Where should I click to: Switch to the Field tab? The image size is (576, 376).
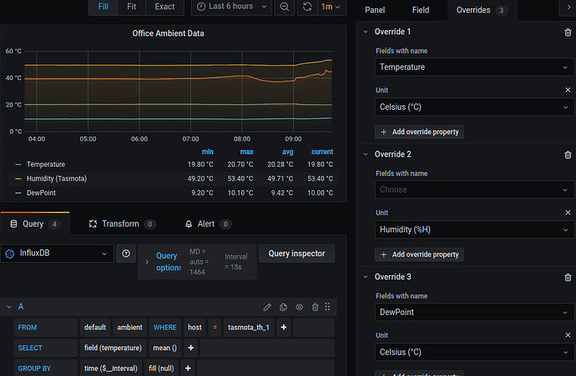click(x=421, y=10)
